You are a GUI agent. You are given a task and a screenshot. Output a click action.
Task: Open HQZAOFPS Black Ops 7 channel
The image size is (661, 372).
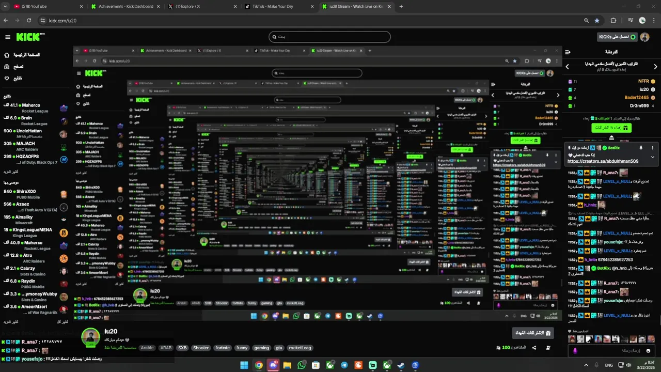point(35,159)
